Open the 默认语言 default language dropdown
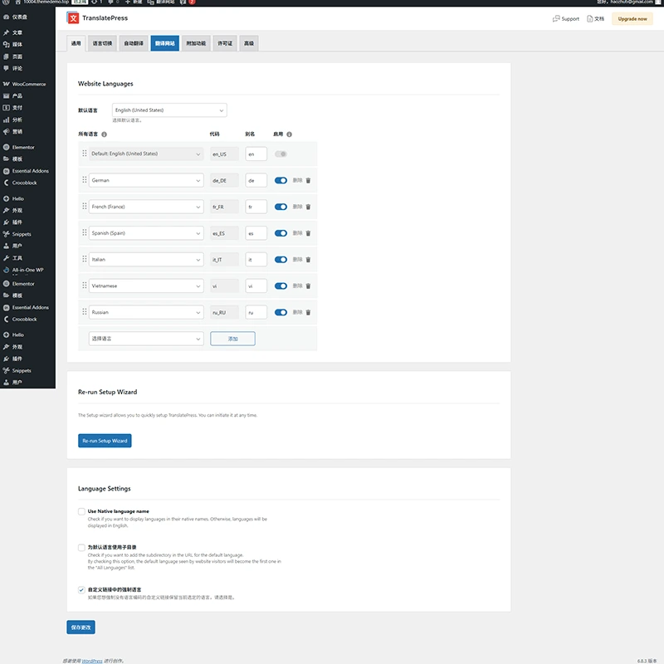 [x=168, y=110]
